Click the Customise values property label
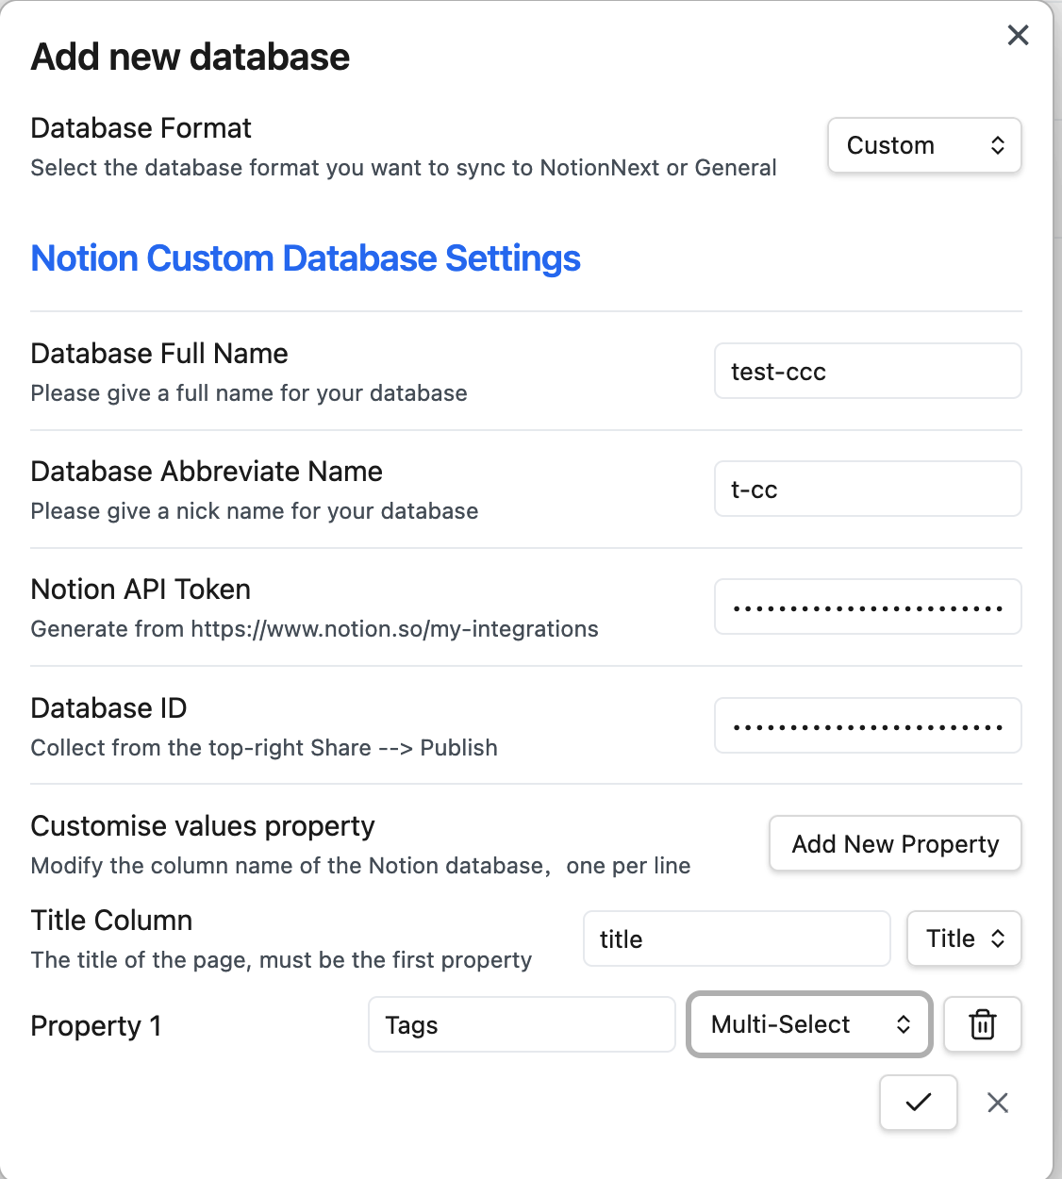1062x1179 pixels. click(x=203, y=826)
